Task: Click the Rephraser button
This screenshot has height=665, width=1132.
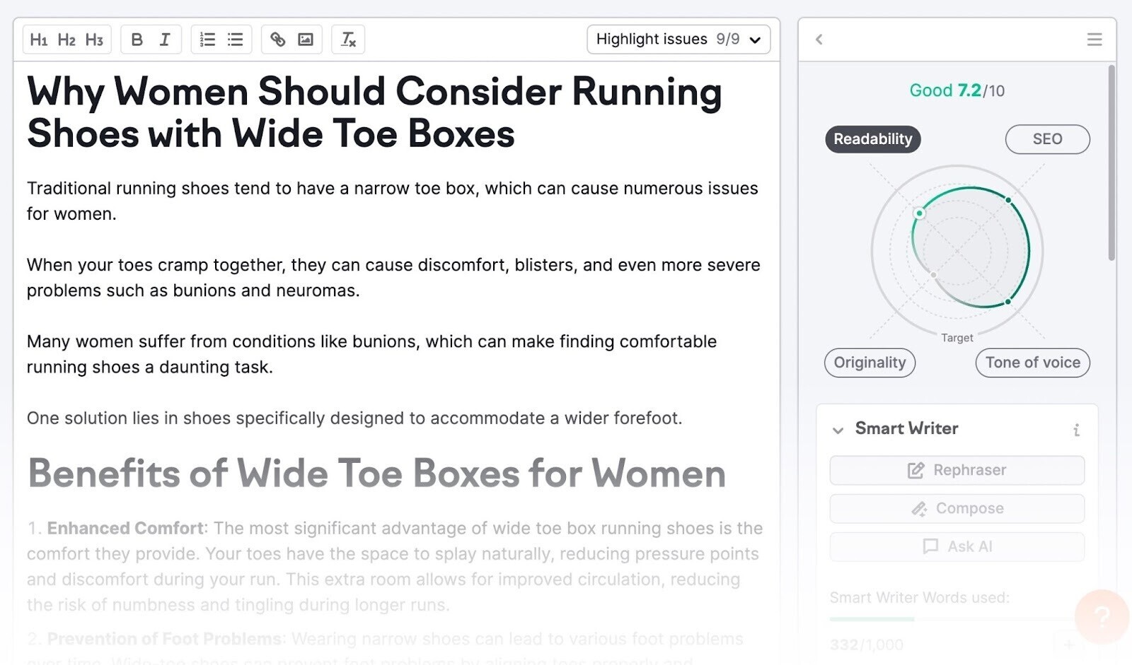Action: [957, 471]
